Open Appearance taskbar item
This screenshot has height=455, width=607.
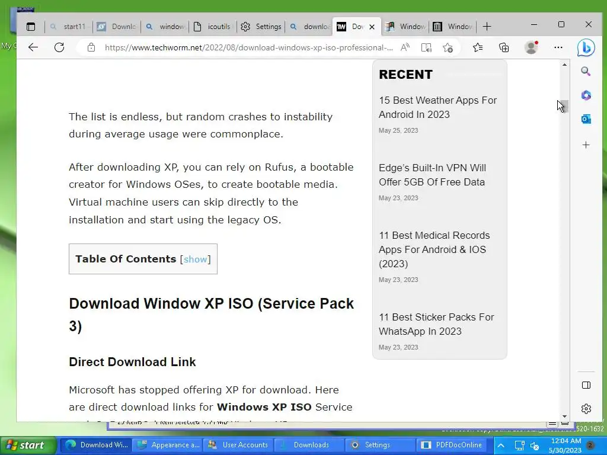click(169, 445)
